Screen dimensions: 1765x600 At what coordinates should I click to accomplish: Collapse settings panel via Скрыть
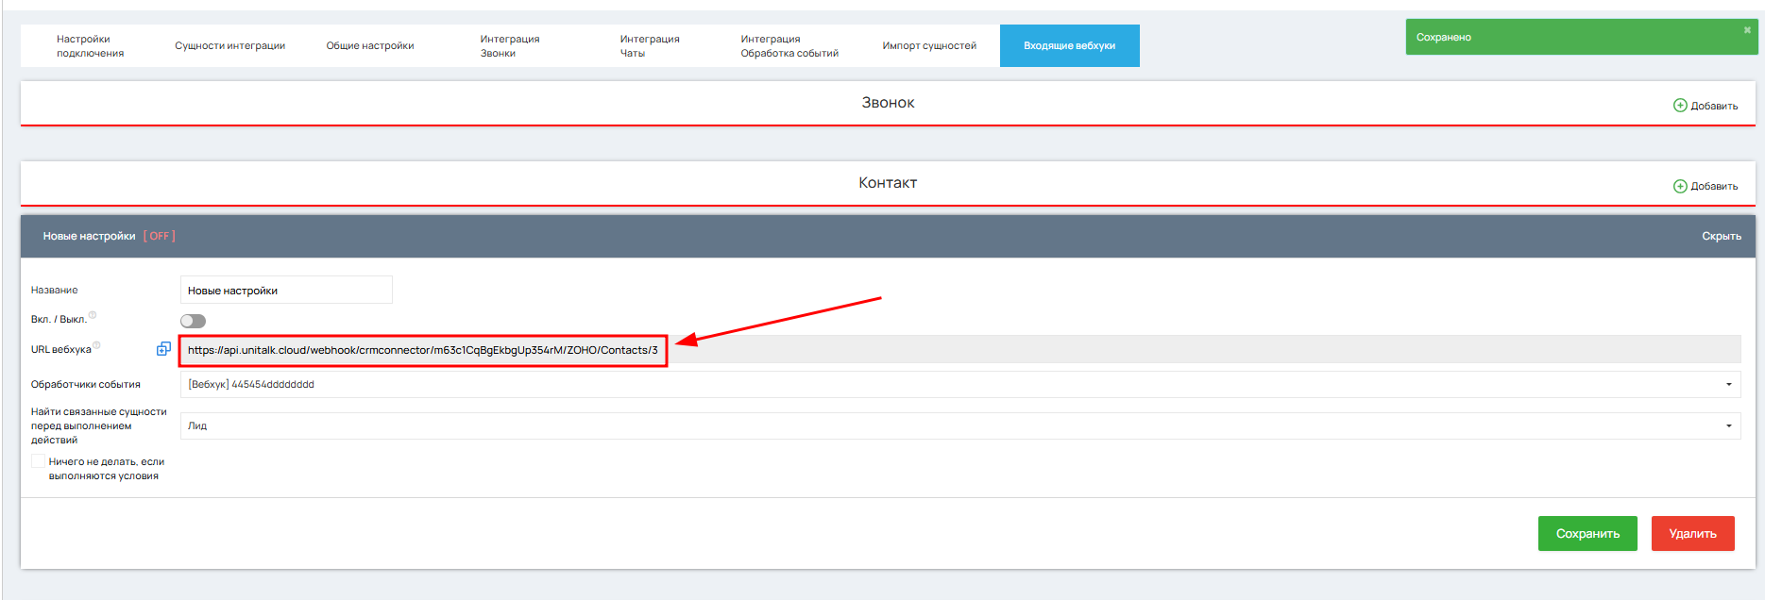[x=1721, y=236]
